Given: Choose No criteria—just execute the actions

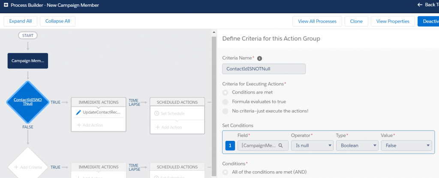Looking at the screenshot, I should pos(226,111).
